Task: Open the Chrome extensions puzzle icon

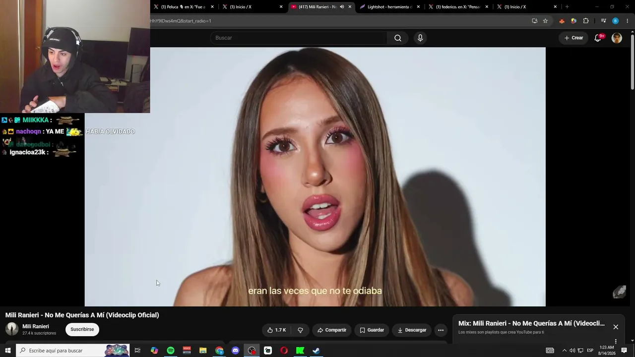Action: point(586,21)
